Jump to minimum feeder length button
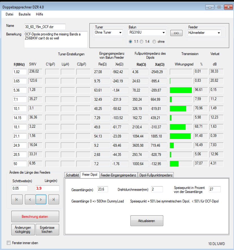Image resolution: width=234 pixels, height=250 pixels. pyautogui.click(x=17, y=199)
